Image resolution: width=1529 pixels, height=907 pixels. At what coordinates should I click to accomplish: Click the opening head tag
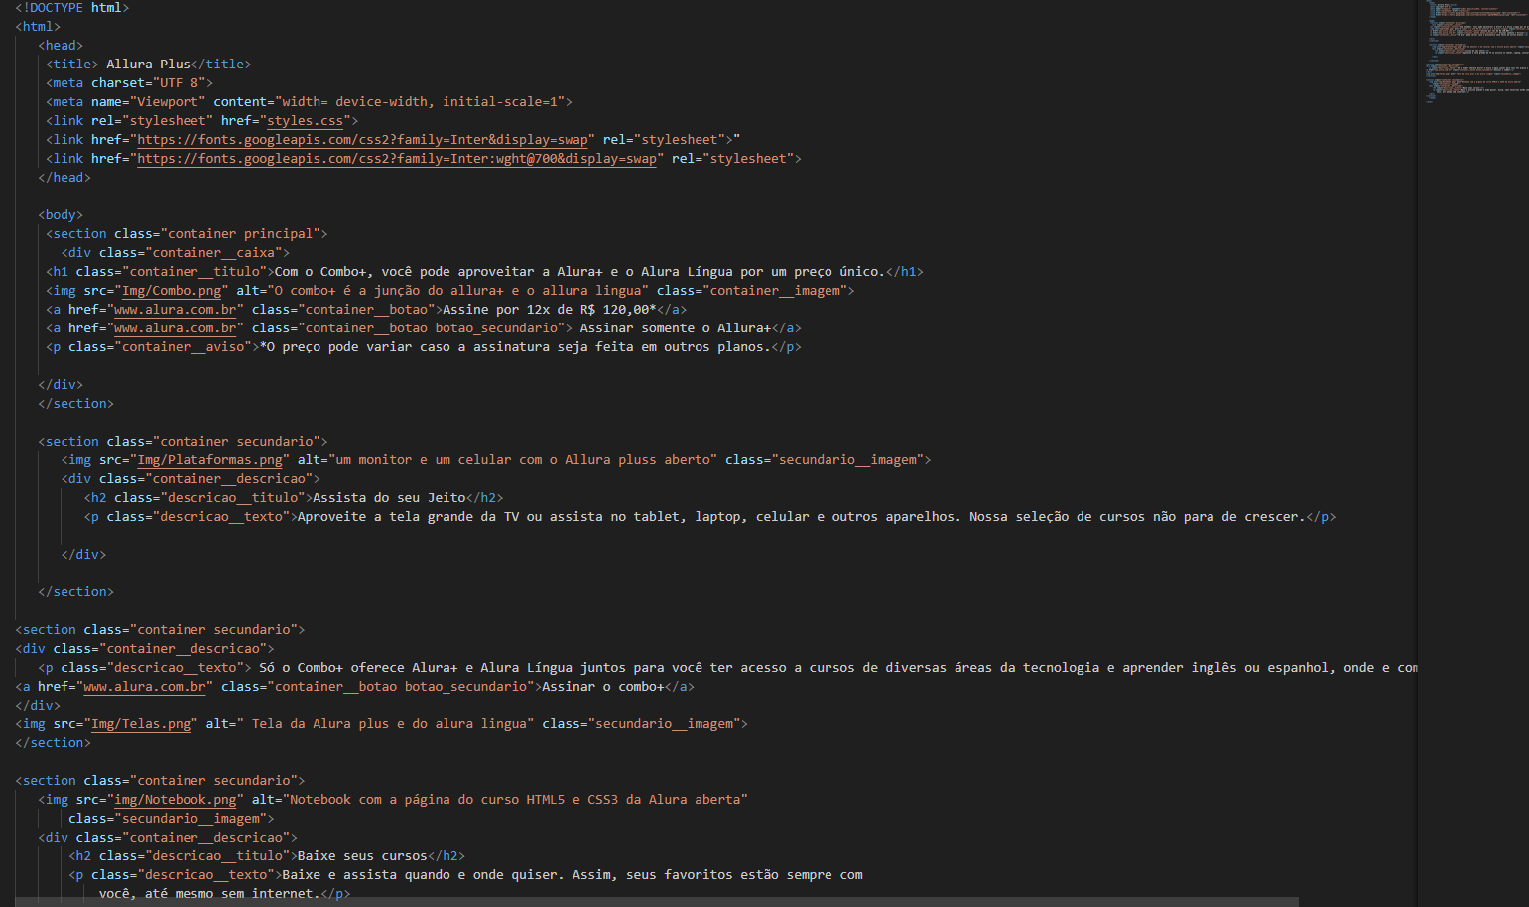coord(61,46)
